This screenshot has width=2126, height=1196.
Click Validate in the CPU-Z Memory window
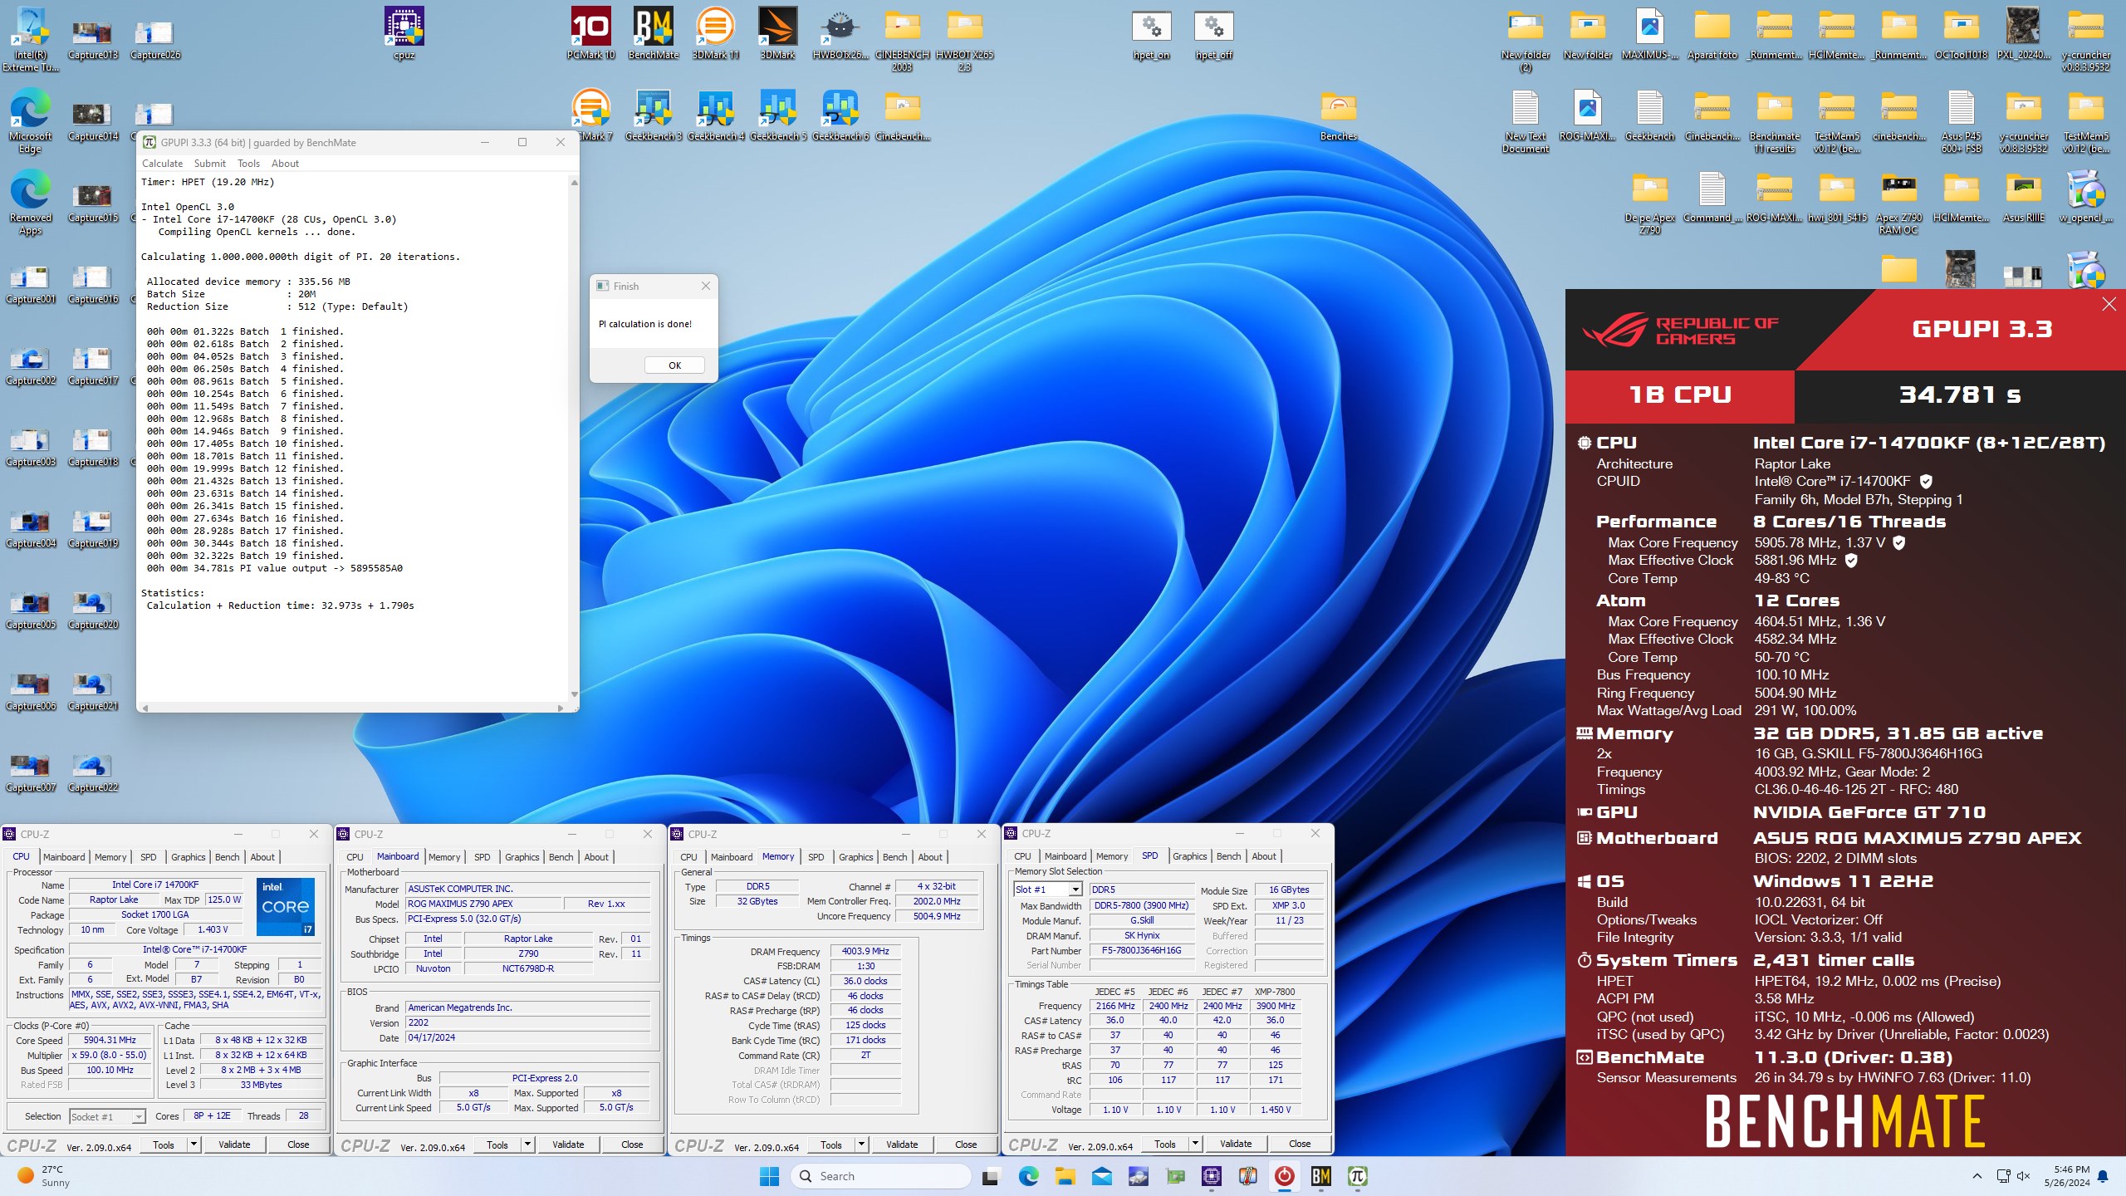pos(902,1145)
